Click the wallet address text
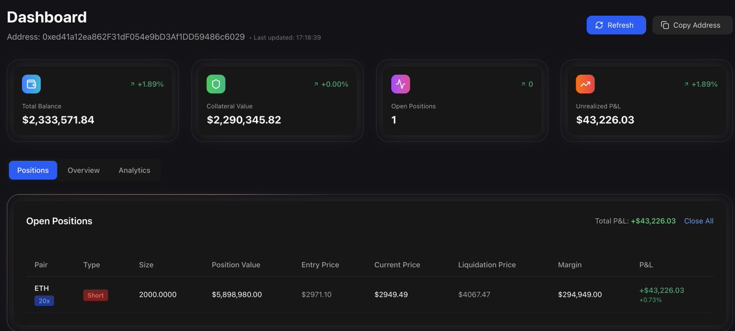The height and width of the screenshot is (331, 735). [x=143, y=37]
